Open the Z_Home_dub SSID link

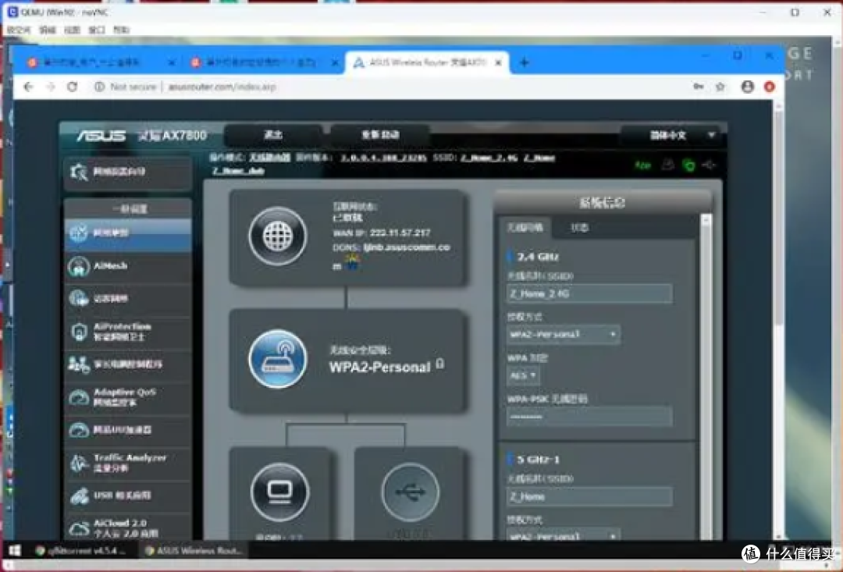point(238,171)
